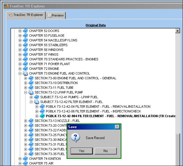The height and width of the screenshot is (166, 183).
Task: Select CHAPTER 75 AIR text
Action: [41, 163]
